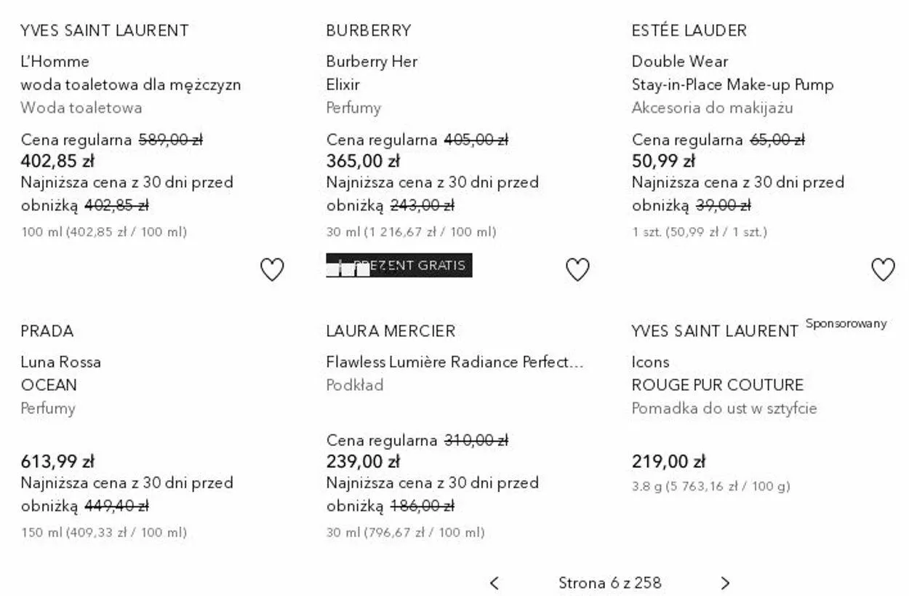Open the Estée Lauder brand heading
The image size is (909, 596).
(x=689, y=31)
